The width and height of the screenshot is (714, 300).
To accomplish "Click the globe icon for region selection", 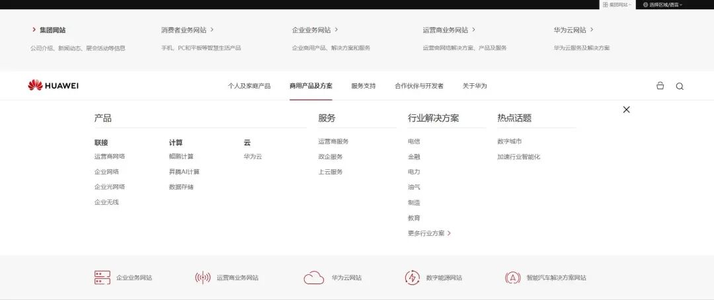I will pos(645,5).
